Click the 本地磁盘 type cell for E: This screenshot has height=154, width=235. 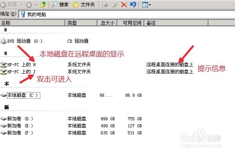click(x=77, y=126)
